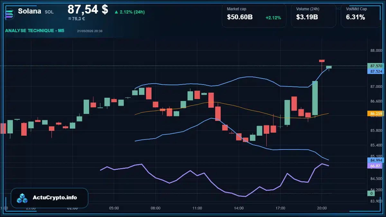Image resolution: width=386 pixels, height=217 pixels.
Task: Click the 17:00 time axis label
Action: click(x=280, y=208)
